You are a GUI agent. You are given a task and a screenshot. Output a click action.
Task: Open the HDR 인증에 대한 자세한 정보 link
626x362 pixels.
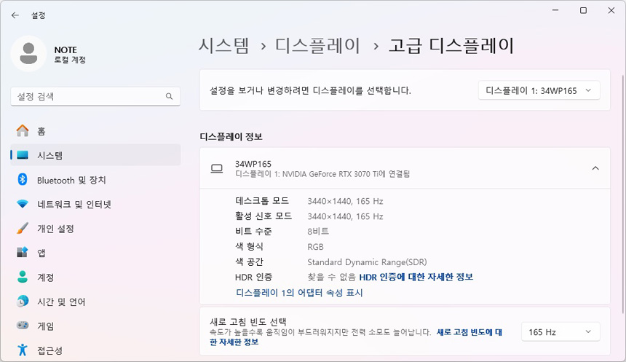pyautogui.click(x=416, y=277)
